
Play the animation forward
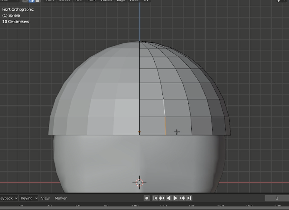[x=175, y=198]
